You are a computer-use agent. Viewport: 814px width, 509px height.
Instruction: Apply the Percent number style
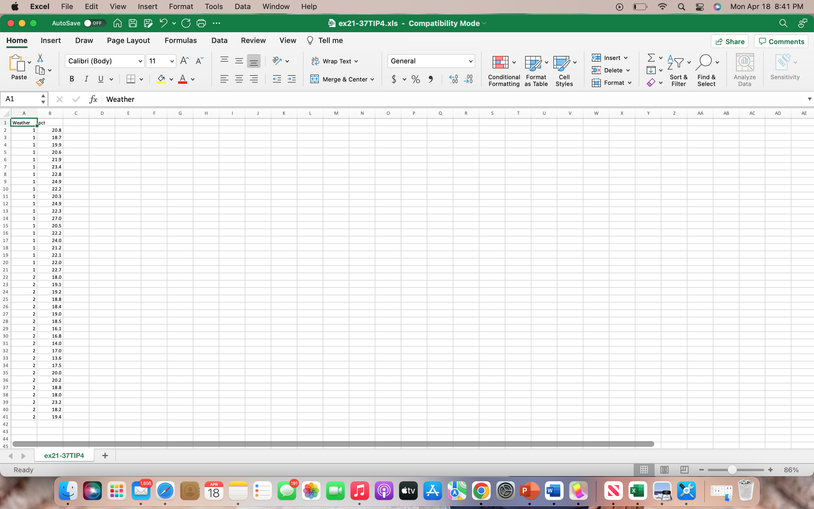[415, 79]
